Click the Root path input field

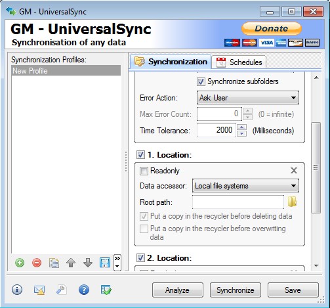238,202
